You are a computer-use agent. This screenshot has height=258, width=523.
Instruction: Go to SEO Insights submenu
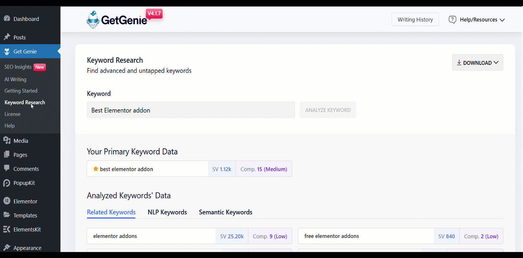(18, 67)
